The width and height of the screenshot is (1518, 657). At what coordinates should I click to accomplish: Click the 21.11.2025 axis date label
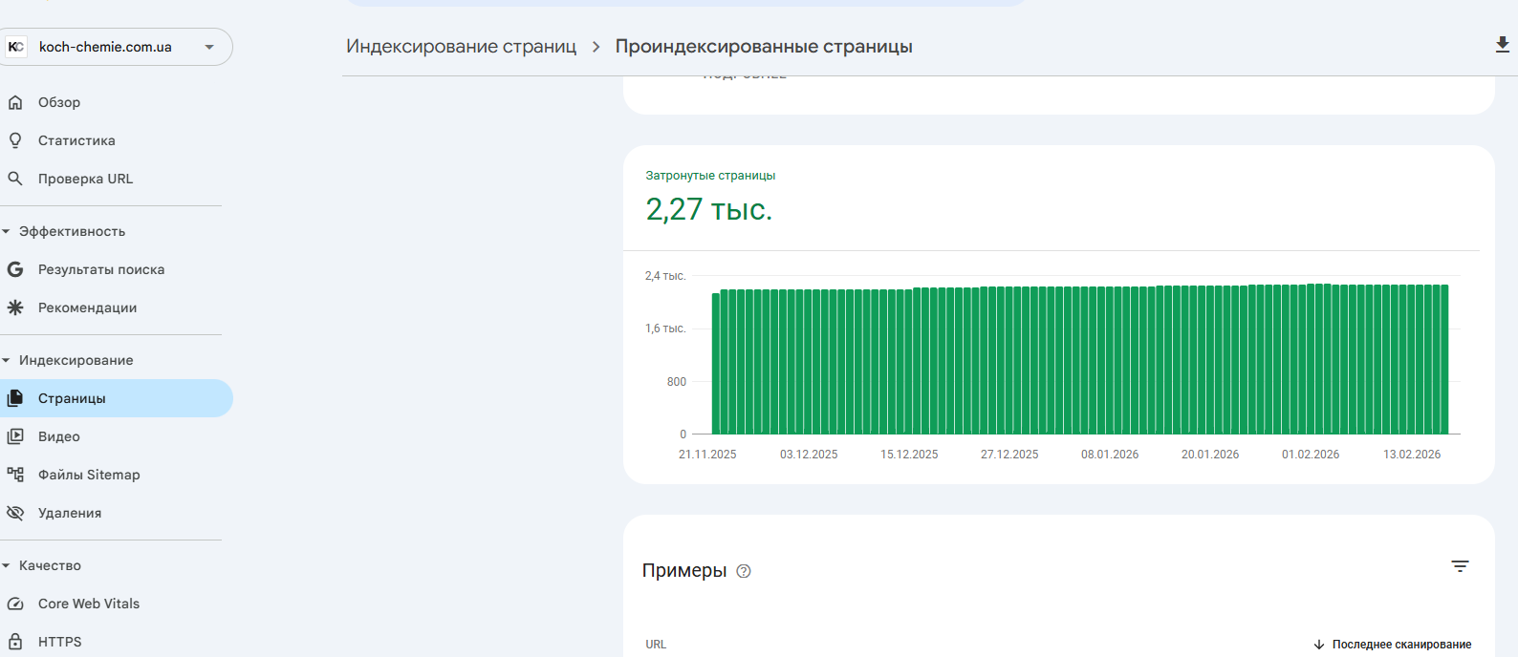707,455
